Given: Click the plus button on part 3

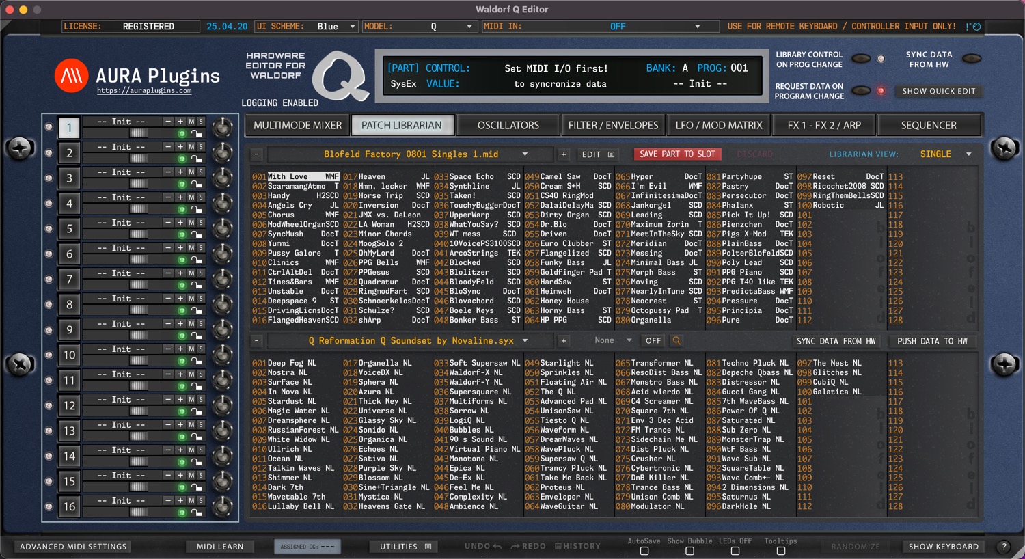Looking at the screenshot, I should pos(180,172).
